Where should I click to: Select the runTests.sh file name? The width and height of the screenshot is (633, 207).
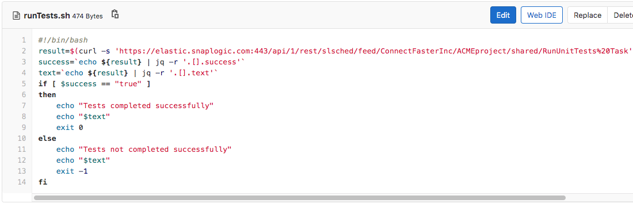47,16
